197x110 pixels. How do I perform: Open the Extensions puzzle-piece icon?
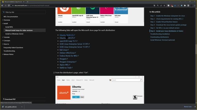point(185,5)
